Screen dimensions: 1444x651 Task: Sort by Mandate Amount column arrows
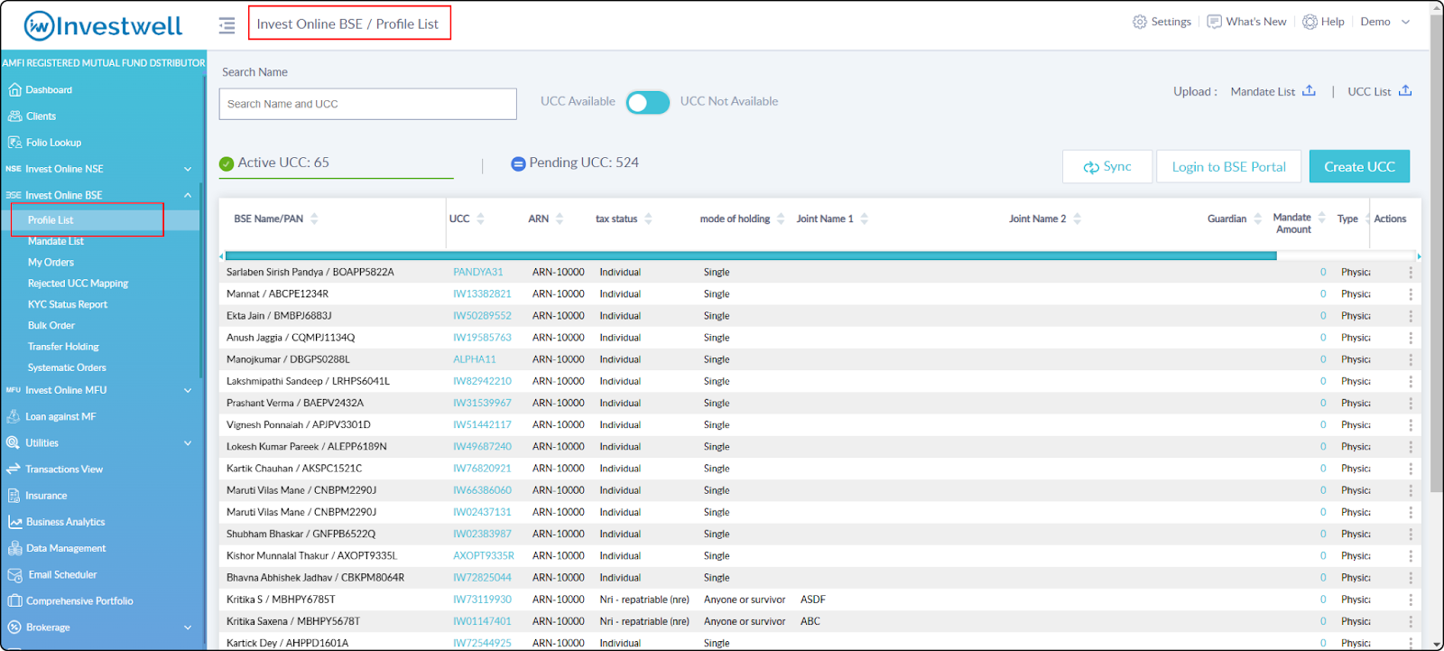pyautogui.click(x=1321, y=218)
